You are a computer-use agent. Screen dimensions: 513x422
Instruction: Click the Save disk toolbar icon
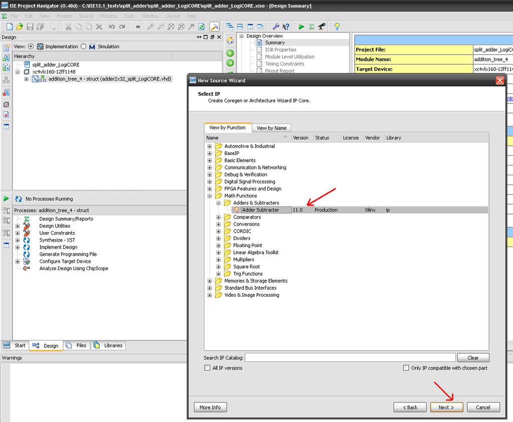pos(30,27)
